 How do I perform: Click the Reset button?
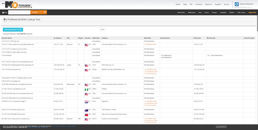[x=103, y=29]
